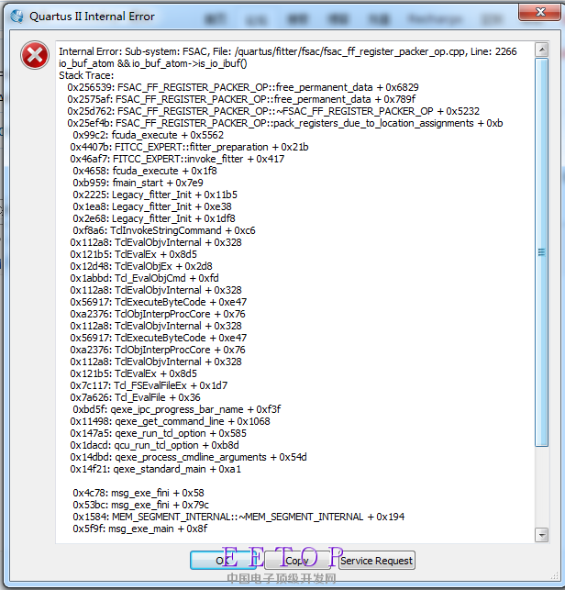Select 'io_buf_atom && io_buf_atom->is_io_ibuf()' text
Image resolution: width=565 pixels, height=590 pixels.
coord(153,63)
